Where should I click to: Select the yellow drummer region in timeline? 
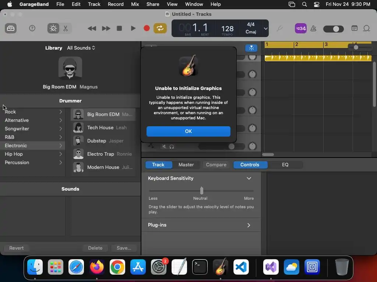click(318, 58)
